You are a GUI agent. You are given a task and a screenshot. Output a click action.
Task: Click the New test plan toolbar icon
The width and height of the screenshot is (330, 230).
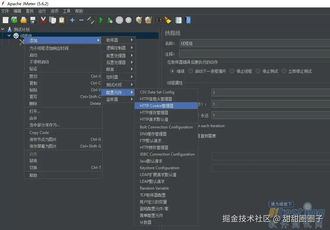(6, 20)
